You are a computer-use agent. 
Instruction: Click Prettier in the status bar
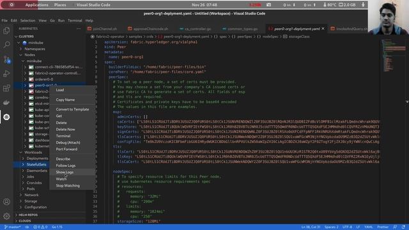tap(383, 227)
